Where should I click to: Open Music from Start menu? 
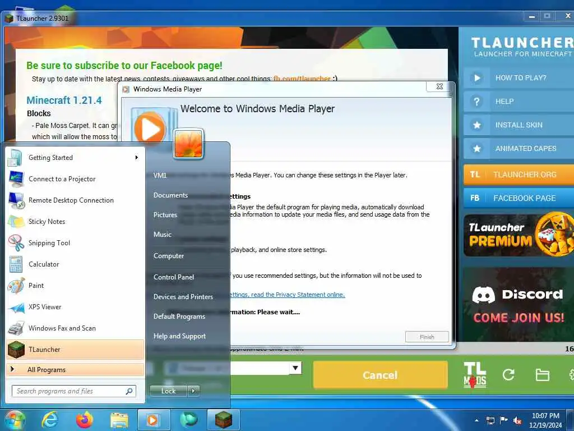click(163, 235)
